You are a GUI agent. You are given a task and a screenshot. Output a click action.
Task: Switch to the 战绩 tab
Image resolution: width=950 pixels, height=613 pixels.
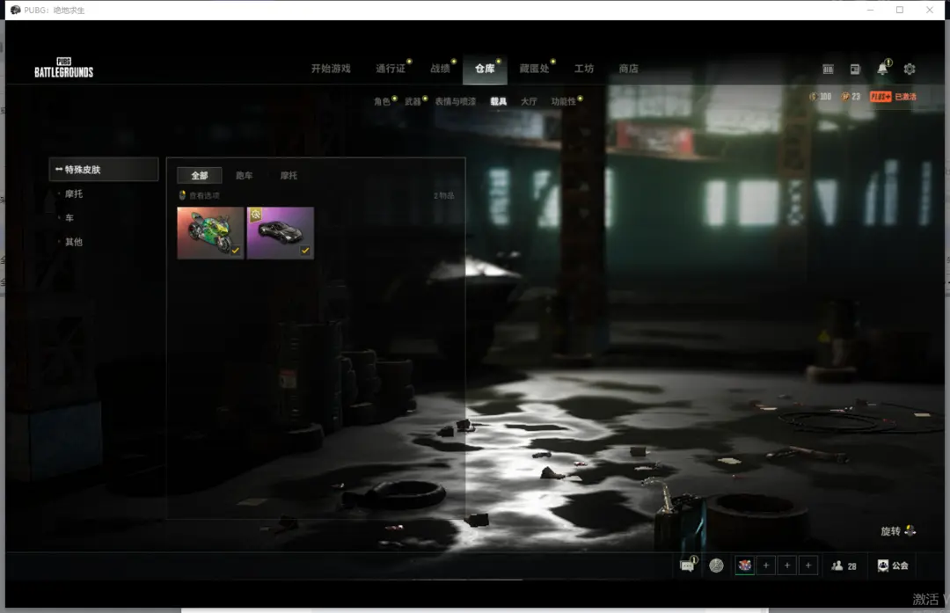point(441,69)
